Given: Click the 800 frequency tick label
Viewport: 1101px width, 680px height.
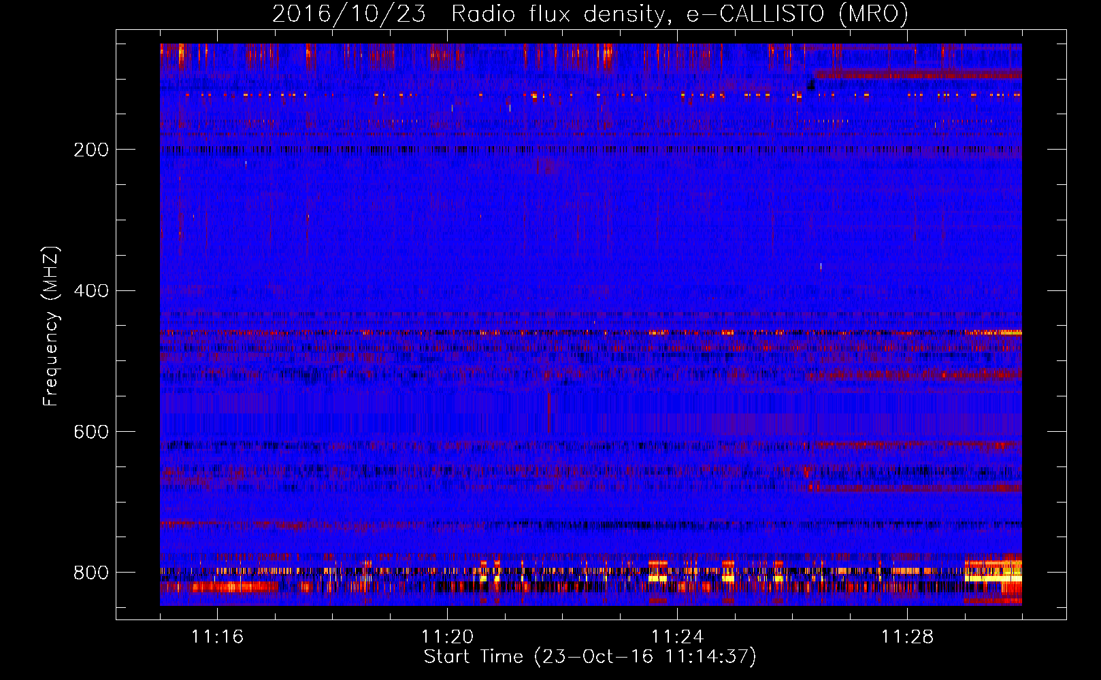Looking at the screenshot, I should click(91, 573).
